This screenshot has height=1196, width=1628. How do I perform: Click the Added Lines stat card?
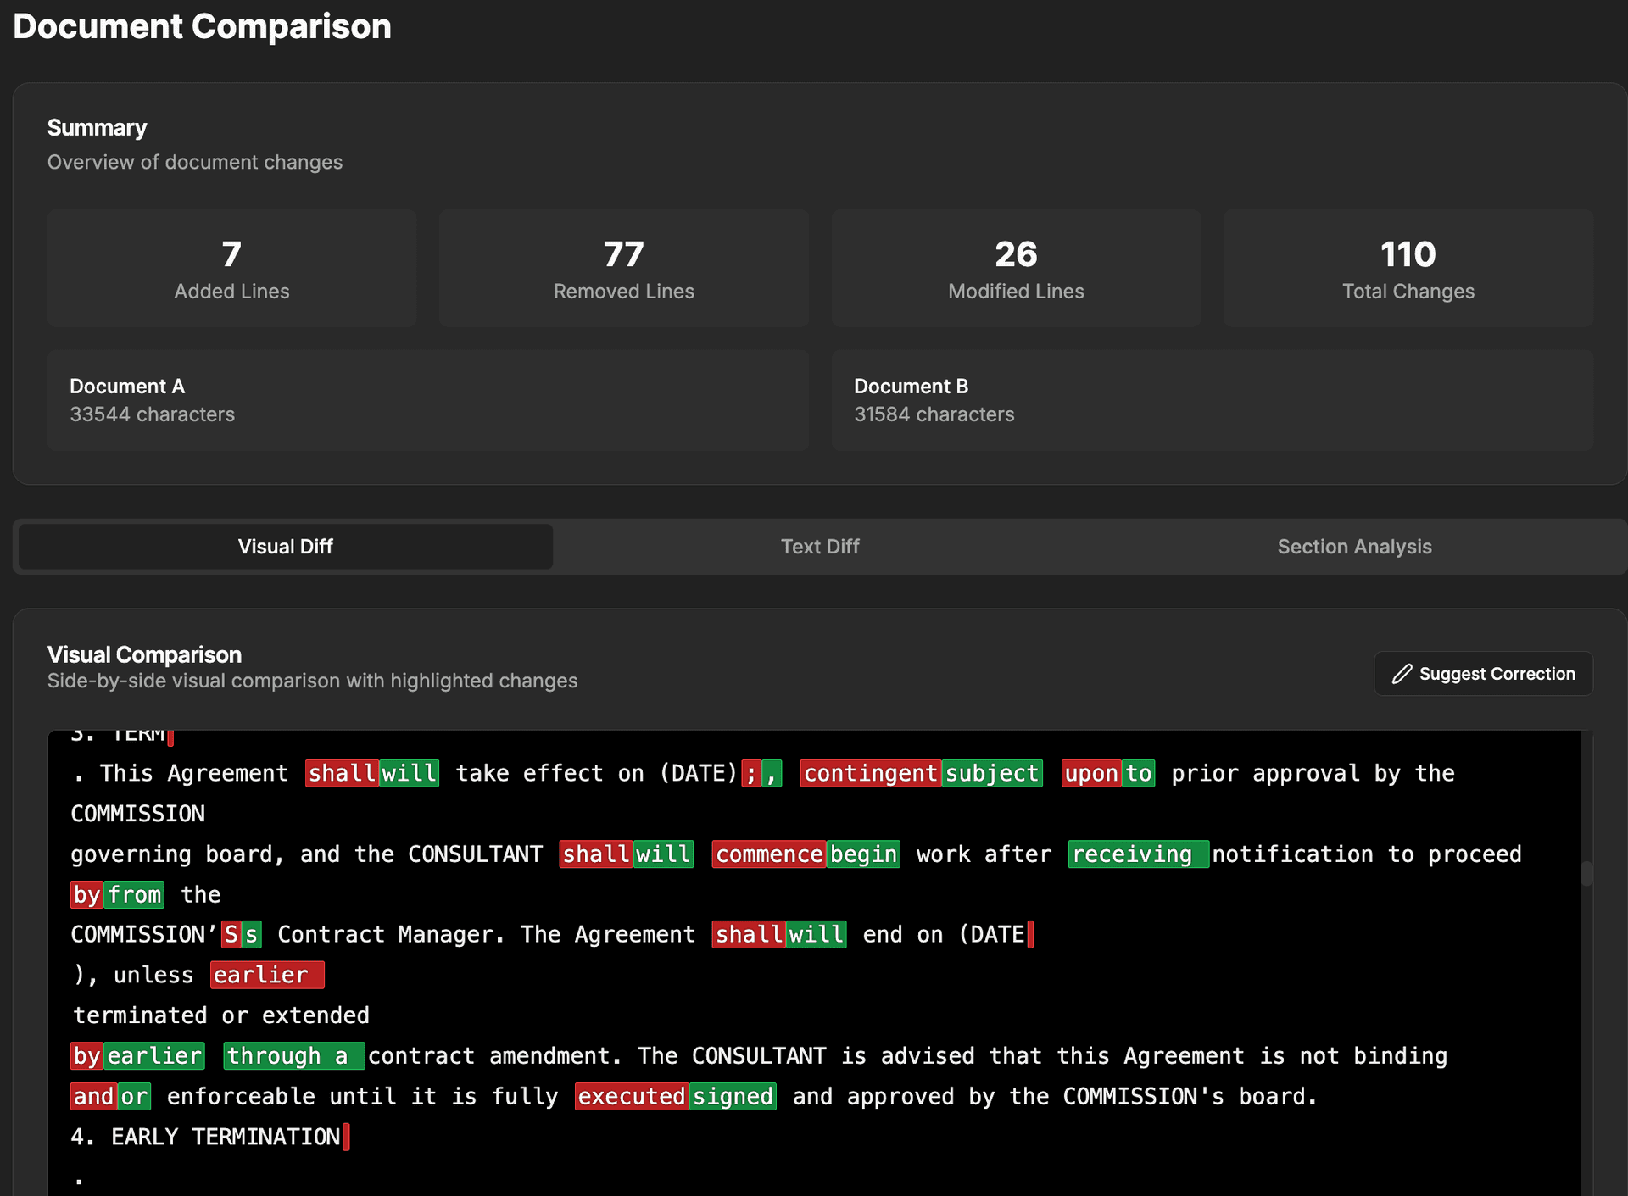(231, 269)
